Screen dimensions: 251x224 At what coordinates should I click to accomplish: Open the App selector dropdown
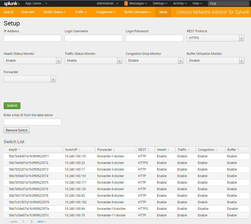point(36,3)
